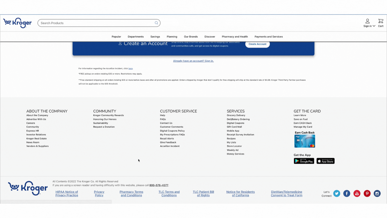The height and width of the screenshot is (218, 387).
Task: Open Save on Fuel link
Action: click(300, 119)
